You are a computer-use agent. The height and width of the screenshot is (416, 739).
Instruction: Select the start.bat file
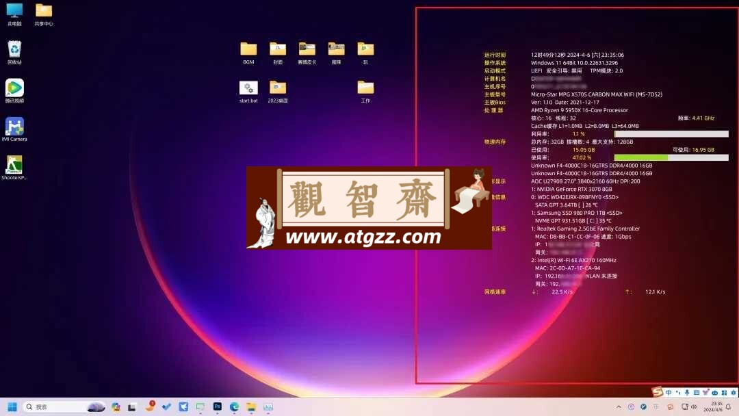[x=248, y=92]
